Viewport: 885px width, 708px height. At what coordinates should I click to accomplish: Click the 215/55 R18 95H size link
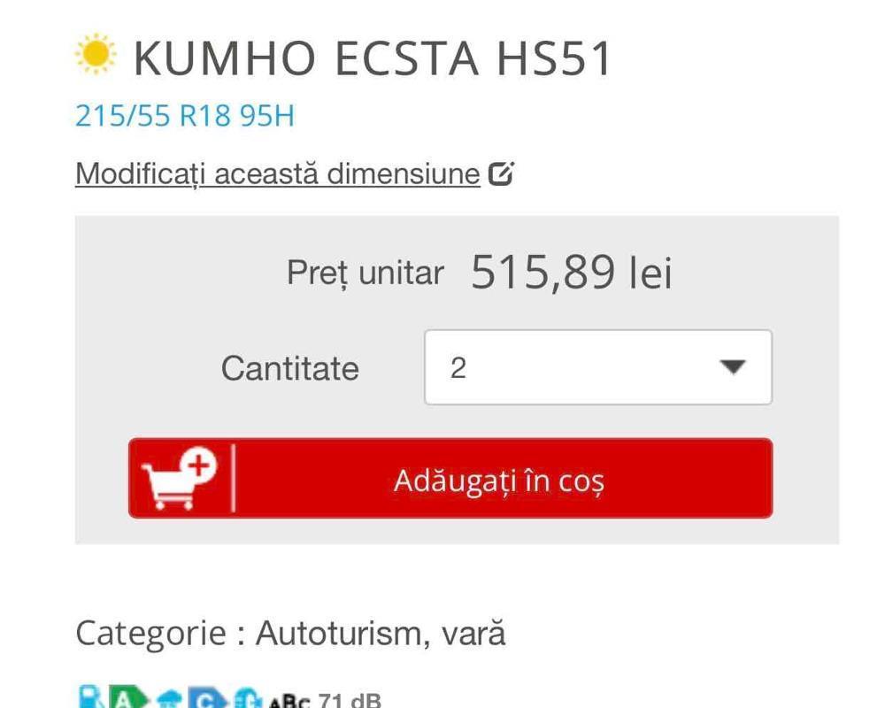point(185,116)
